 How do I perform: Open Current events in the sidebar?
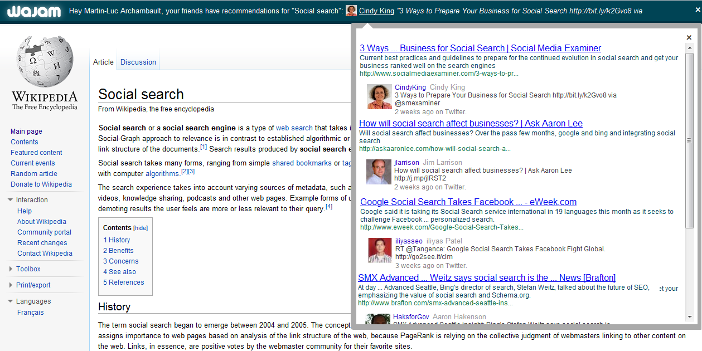[x=33, y=163]
